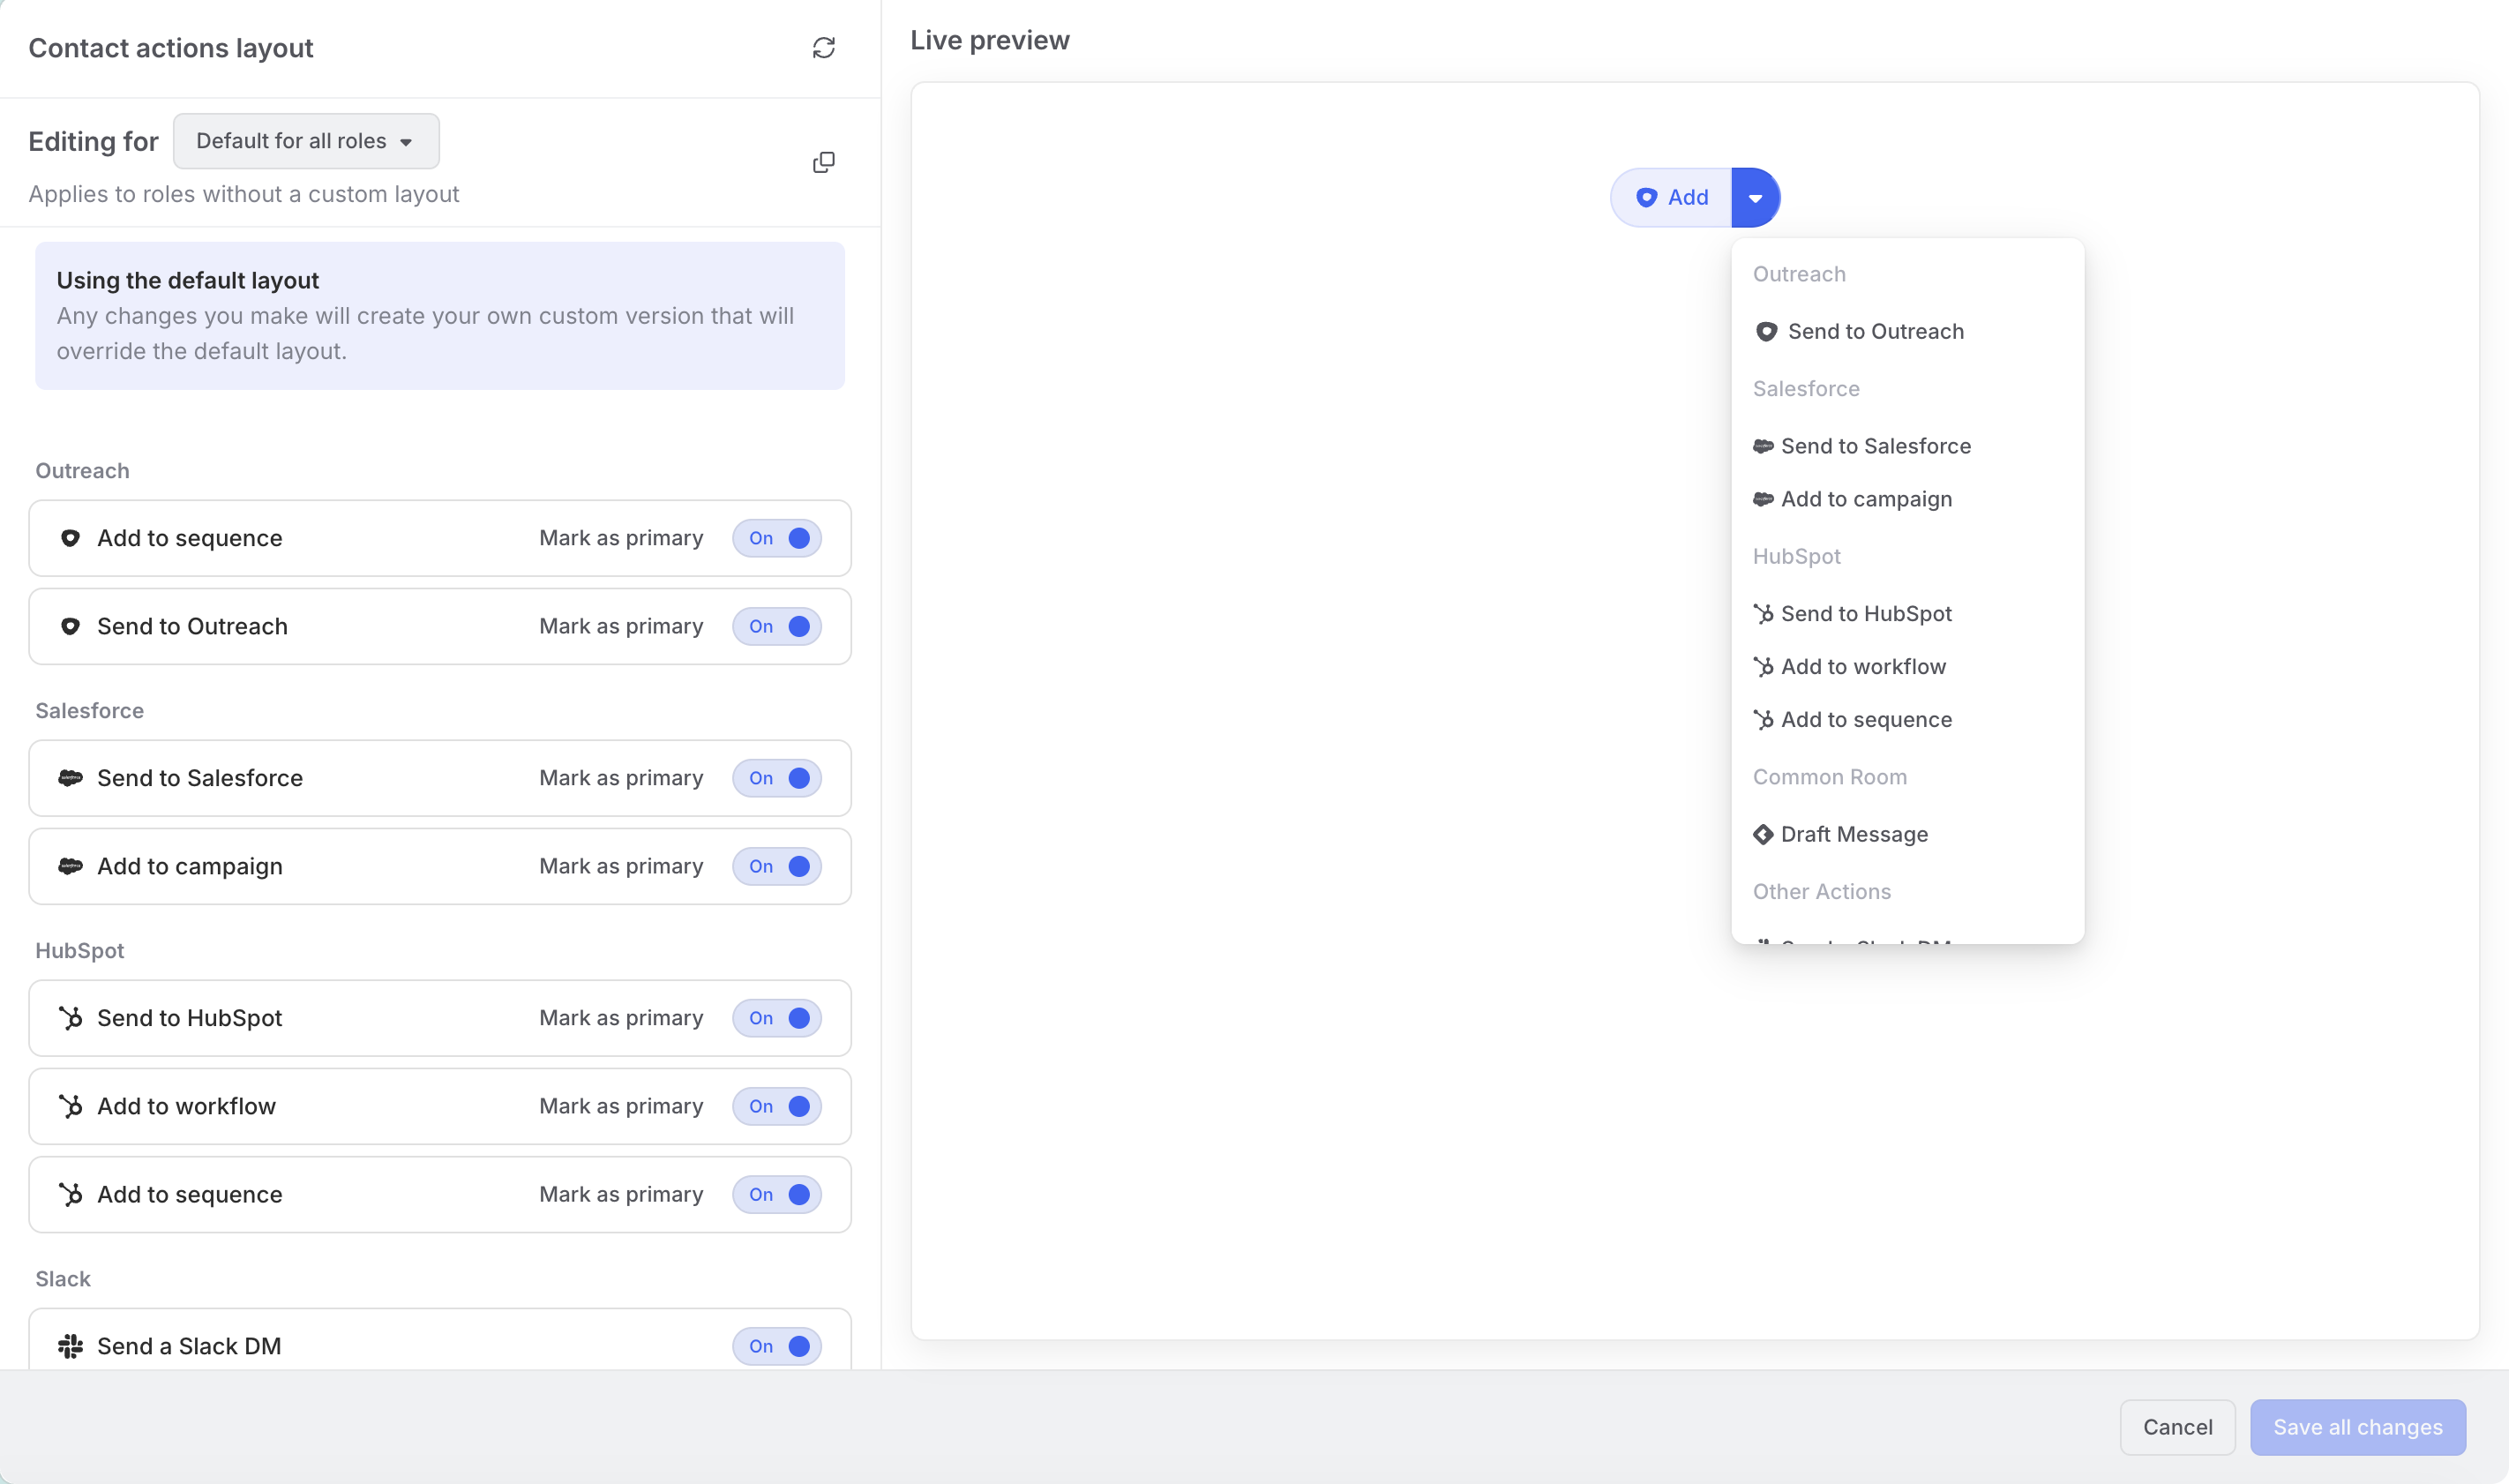Toggle off Send to Salesforce action
The height and width of the screenshot is (1484, 2509).
776,778
